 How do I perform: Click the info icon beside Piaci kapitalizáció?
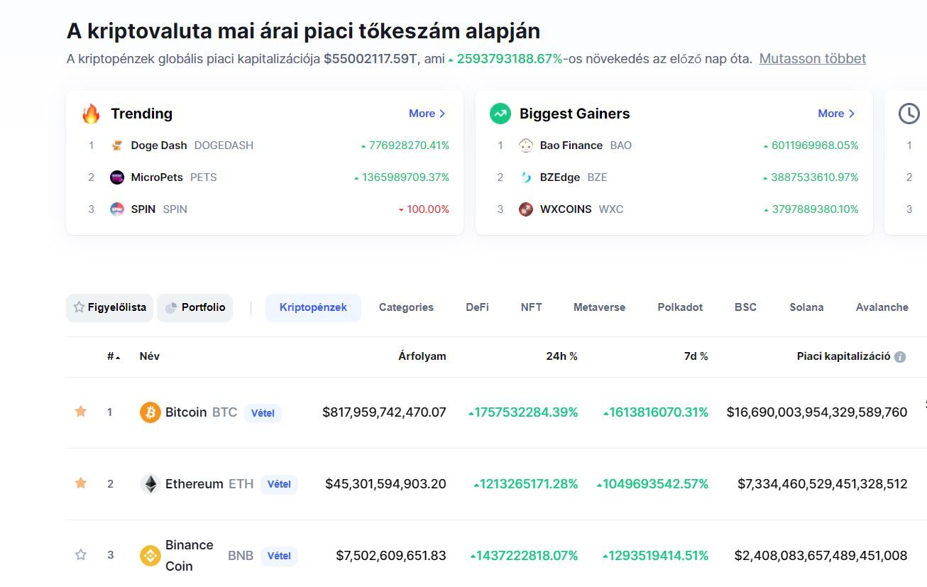(x=900, y=357)
